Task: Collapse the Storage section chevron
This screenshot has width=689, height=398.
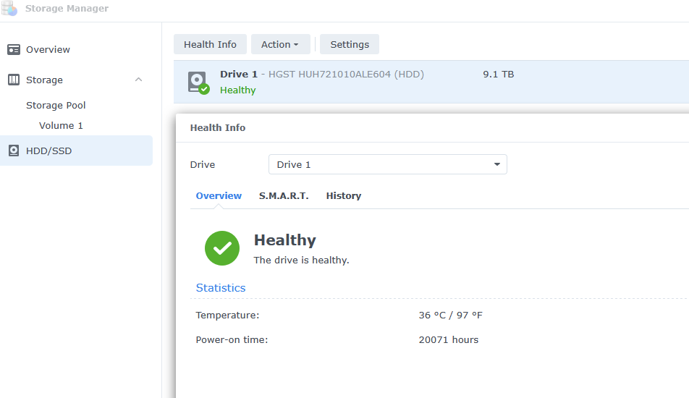Action: (139, 80)
